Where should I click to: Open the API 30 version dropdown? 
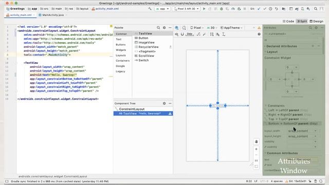point(212,28)
